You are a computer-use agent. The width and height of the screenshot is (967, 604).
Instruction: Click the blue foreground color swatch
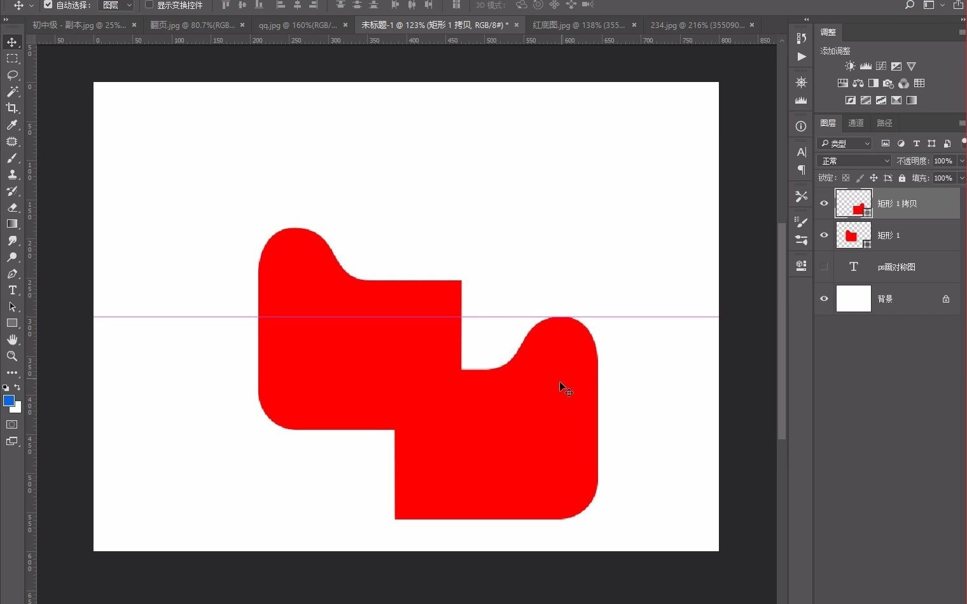(8, 401)
